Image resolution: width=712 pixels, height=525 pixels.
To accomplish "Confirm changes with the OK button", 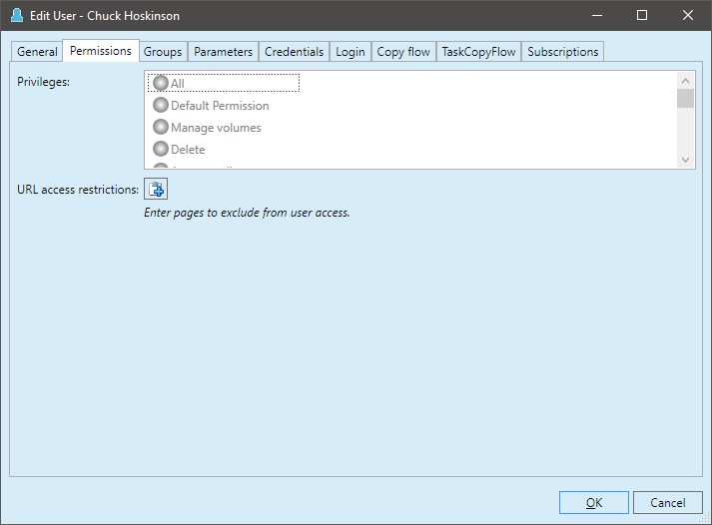I will point(594,502).
